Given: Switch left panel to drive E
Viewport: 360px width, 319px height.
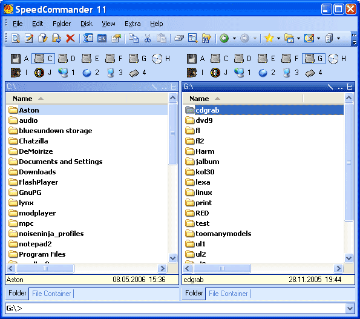Looking at the screenshot, I should [91, 59].
